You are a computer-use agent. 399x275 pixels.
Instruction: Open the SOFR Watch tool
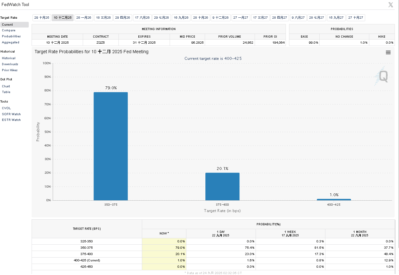click(11, 114)
